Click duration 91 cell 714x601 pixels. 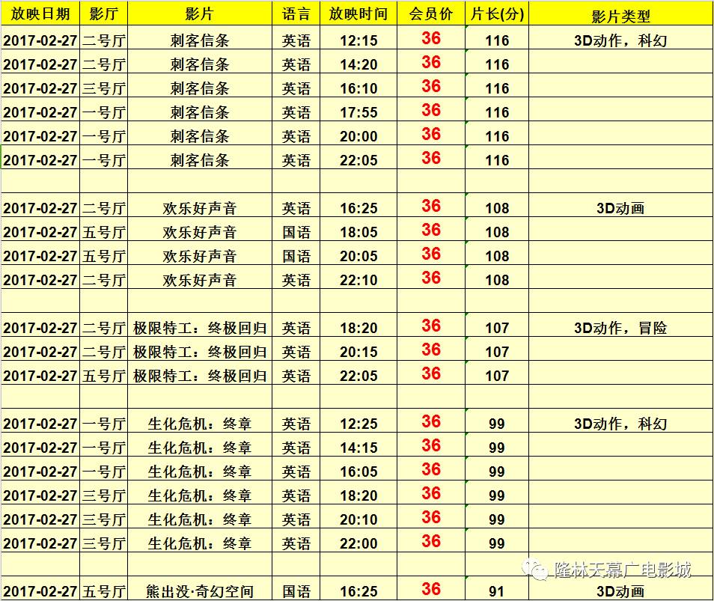click(497, 589)
